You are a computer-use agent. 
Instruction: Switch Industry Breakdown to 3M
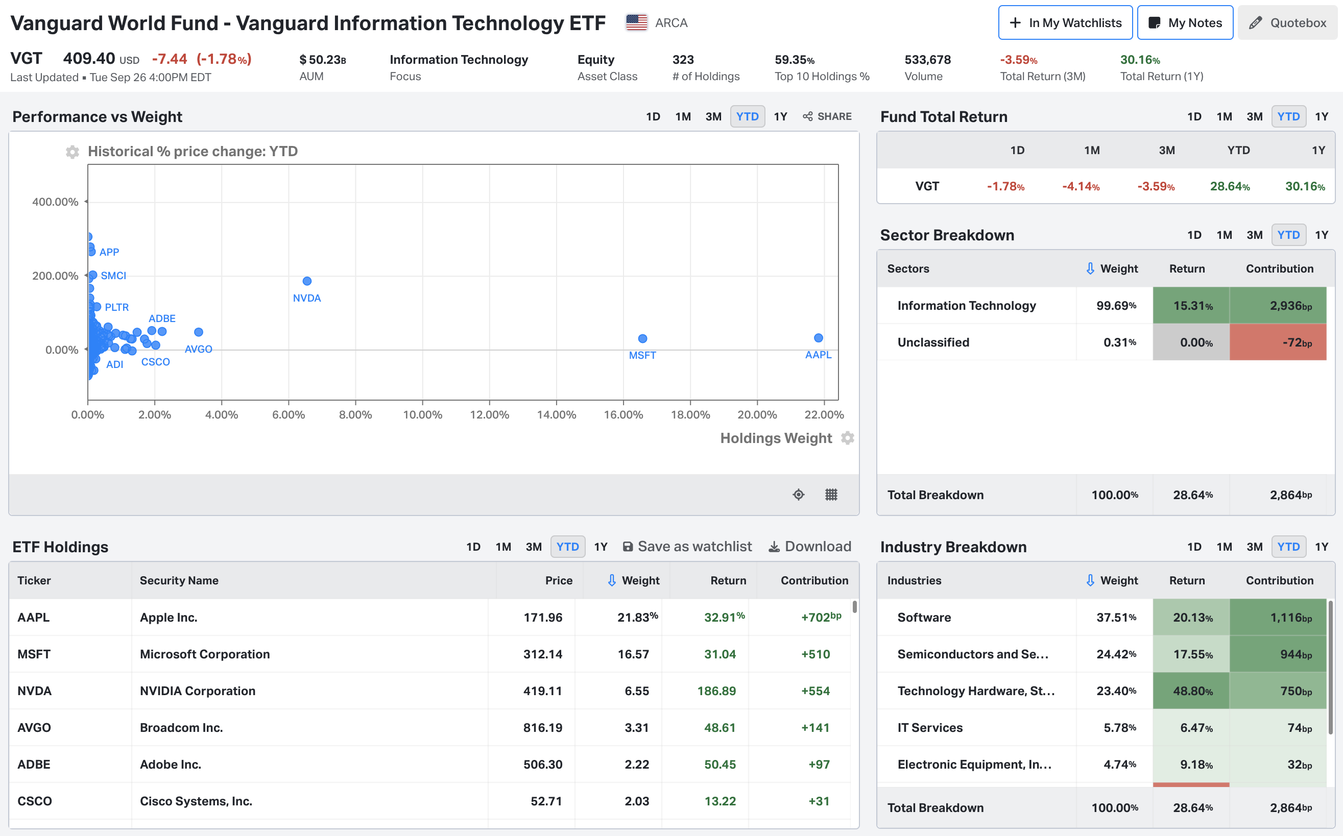1255,547
